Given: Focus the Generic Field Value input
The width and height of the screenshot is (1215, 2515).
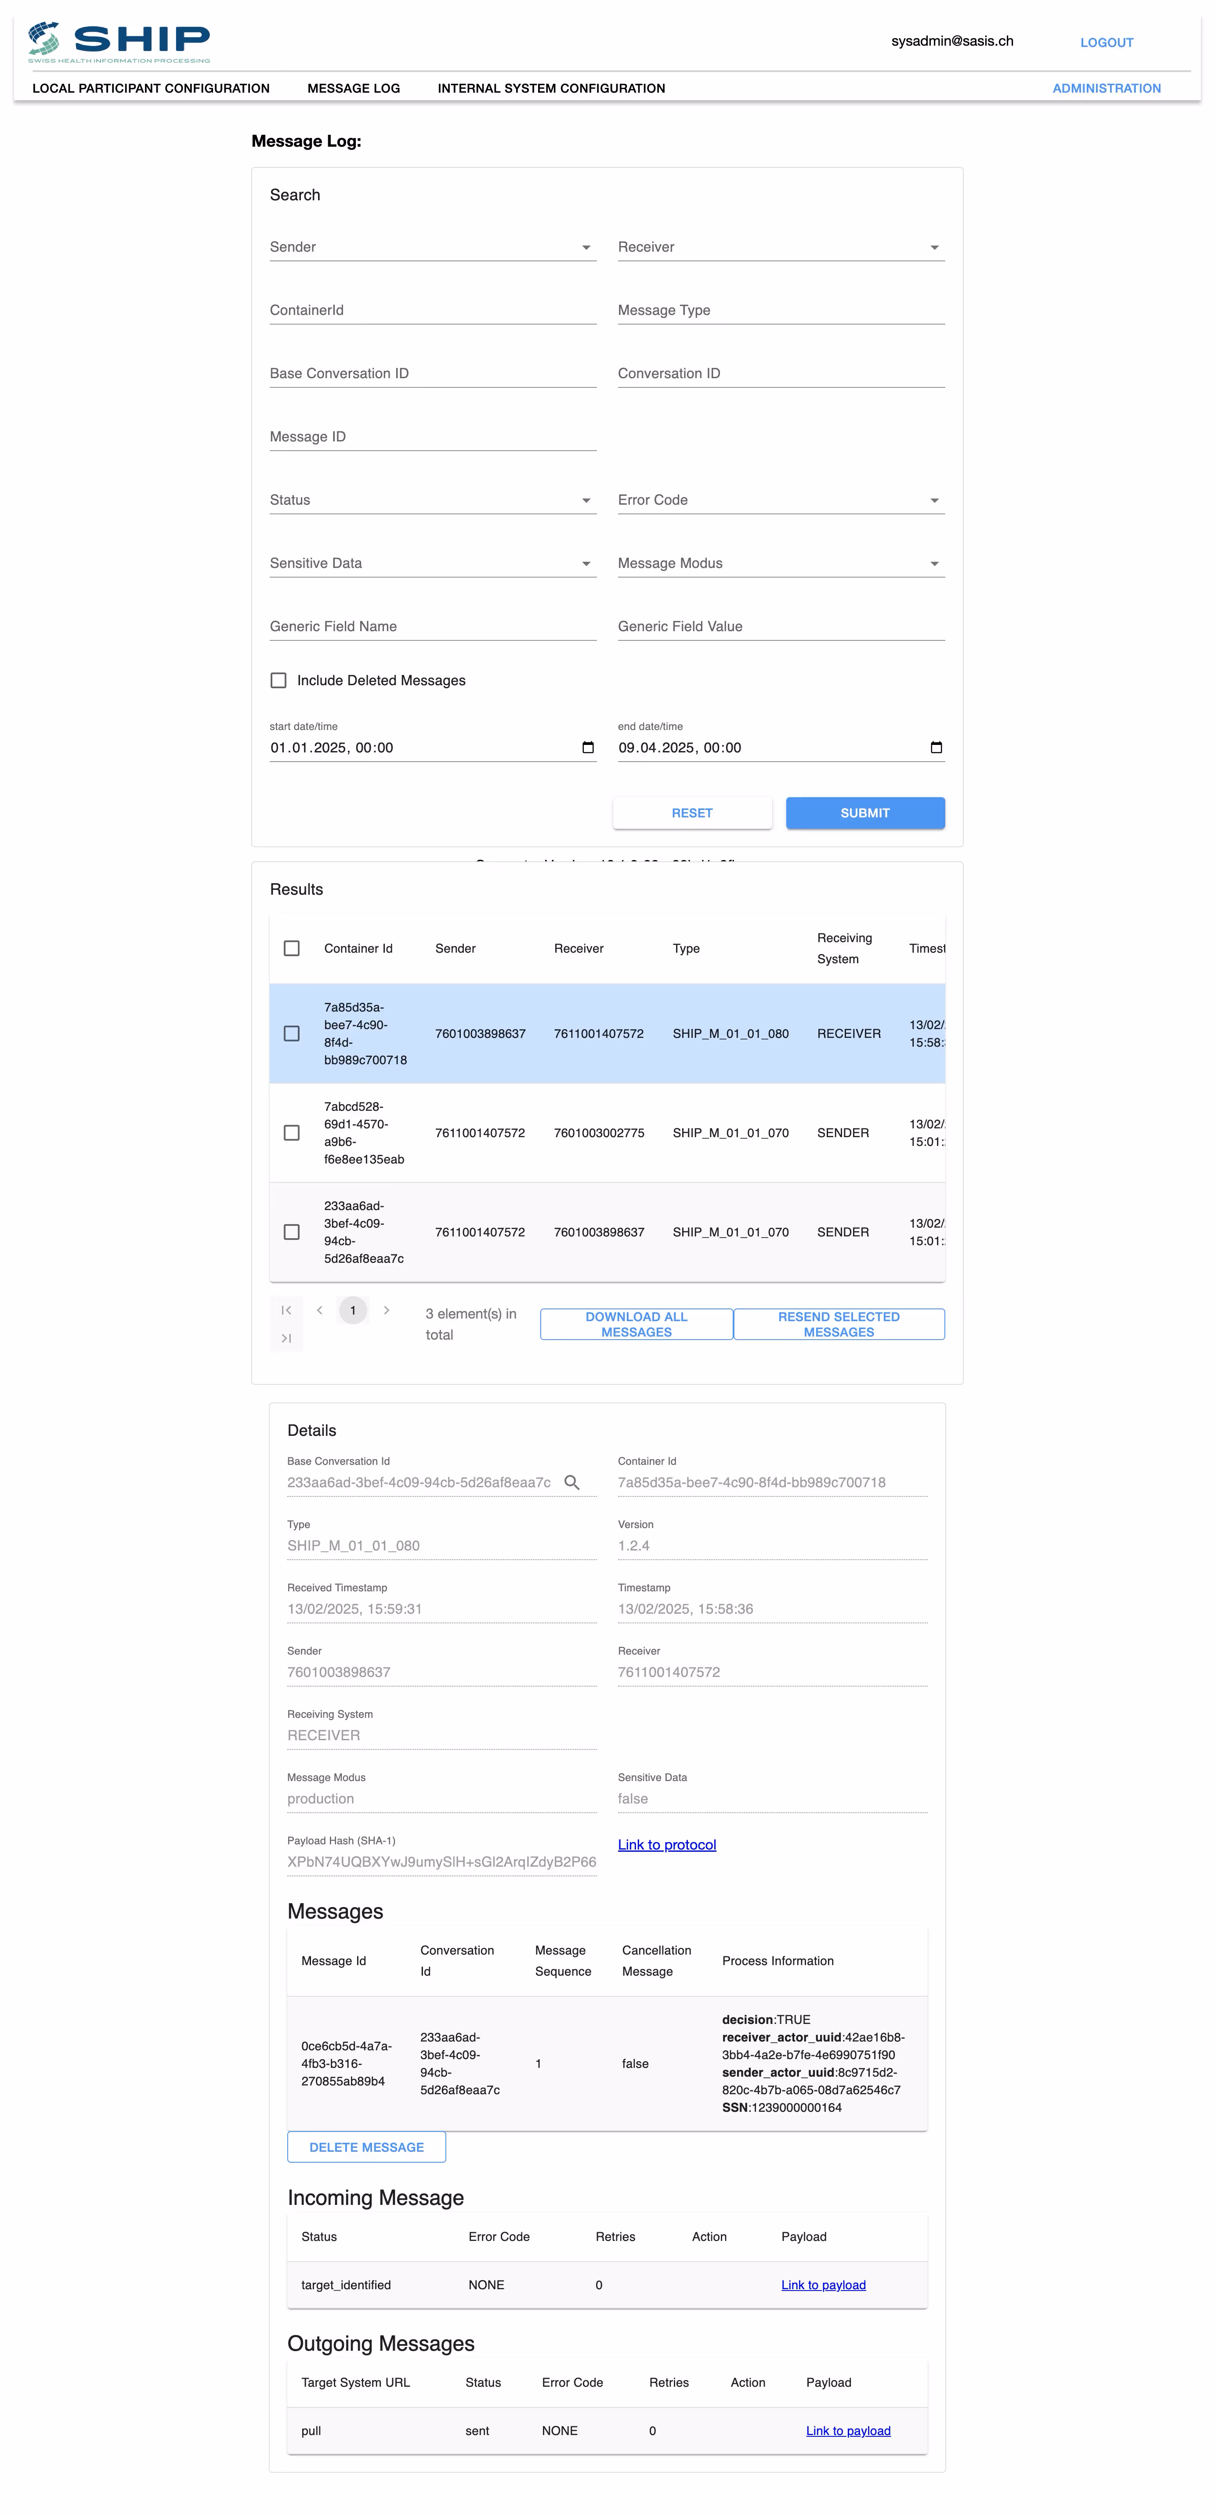Looking at the screenshot, I should (781, 627).
